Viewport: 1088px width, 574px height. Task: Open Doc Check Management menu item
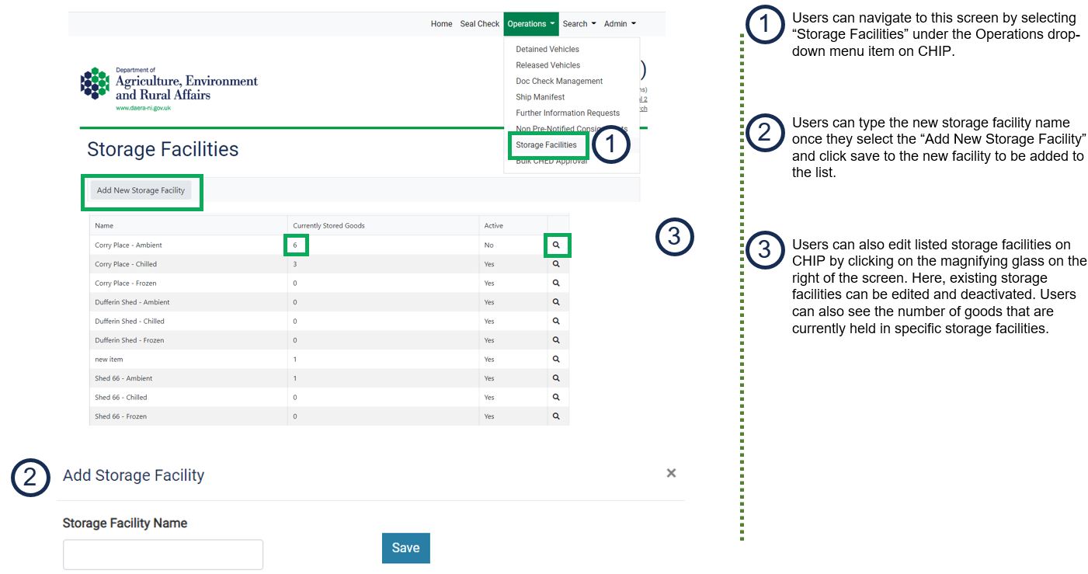pyautogui.click(x=559, y=81)
